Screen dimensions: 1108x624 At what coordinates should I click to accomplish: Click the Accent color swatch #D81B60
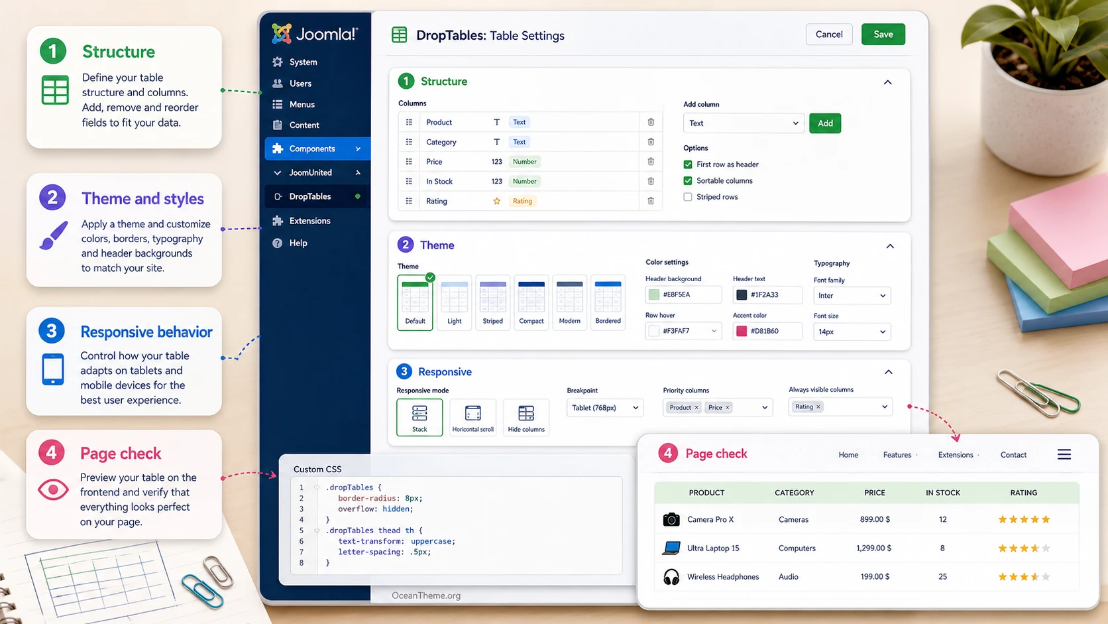742,331
